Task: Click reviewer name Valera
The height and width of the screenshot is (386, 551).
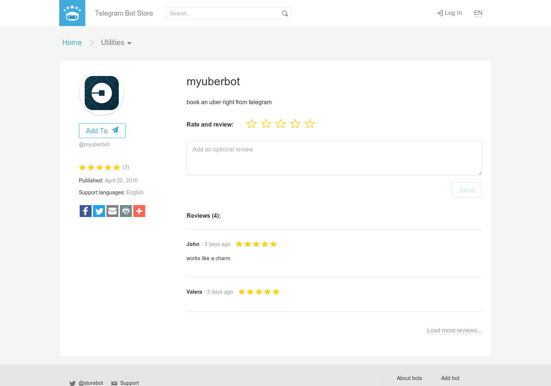Action: pos(194,292)
